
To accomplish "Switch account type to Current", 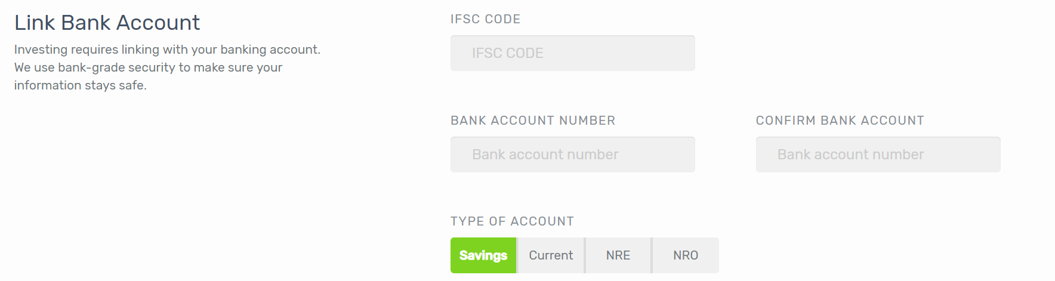I will coord(551,255).
